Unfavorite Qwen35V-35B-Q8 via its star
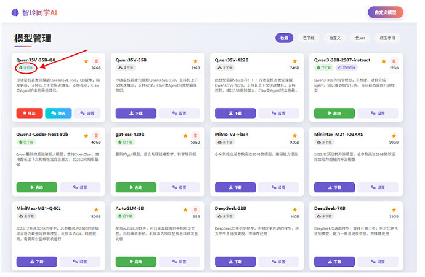Viewport: 425px width, 277px height. [86, 61]
